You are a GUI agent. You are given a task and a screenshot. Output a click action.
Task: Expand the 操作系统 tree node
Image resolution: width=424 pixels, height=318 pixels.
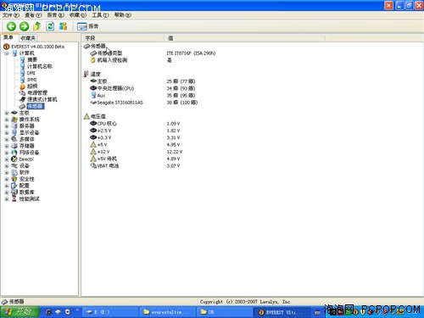[x=7, y=120]
